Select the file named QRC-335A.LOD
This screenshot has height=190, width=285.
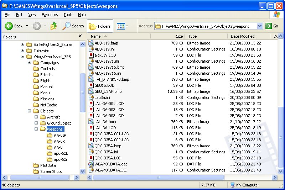108,158
